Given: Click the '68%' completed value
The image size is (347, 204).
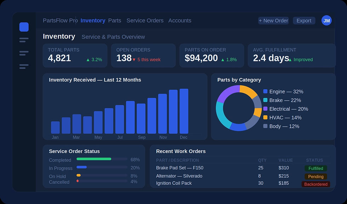Looking at the screenshot, I should click(135, 160).
